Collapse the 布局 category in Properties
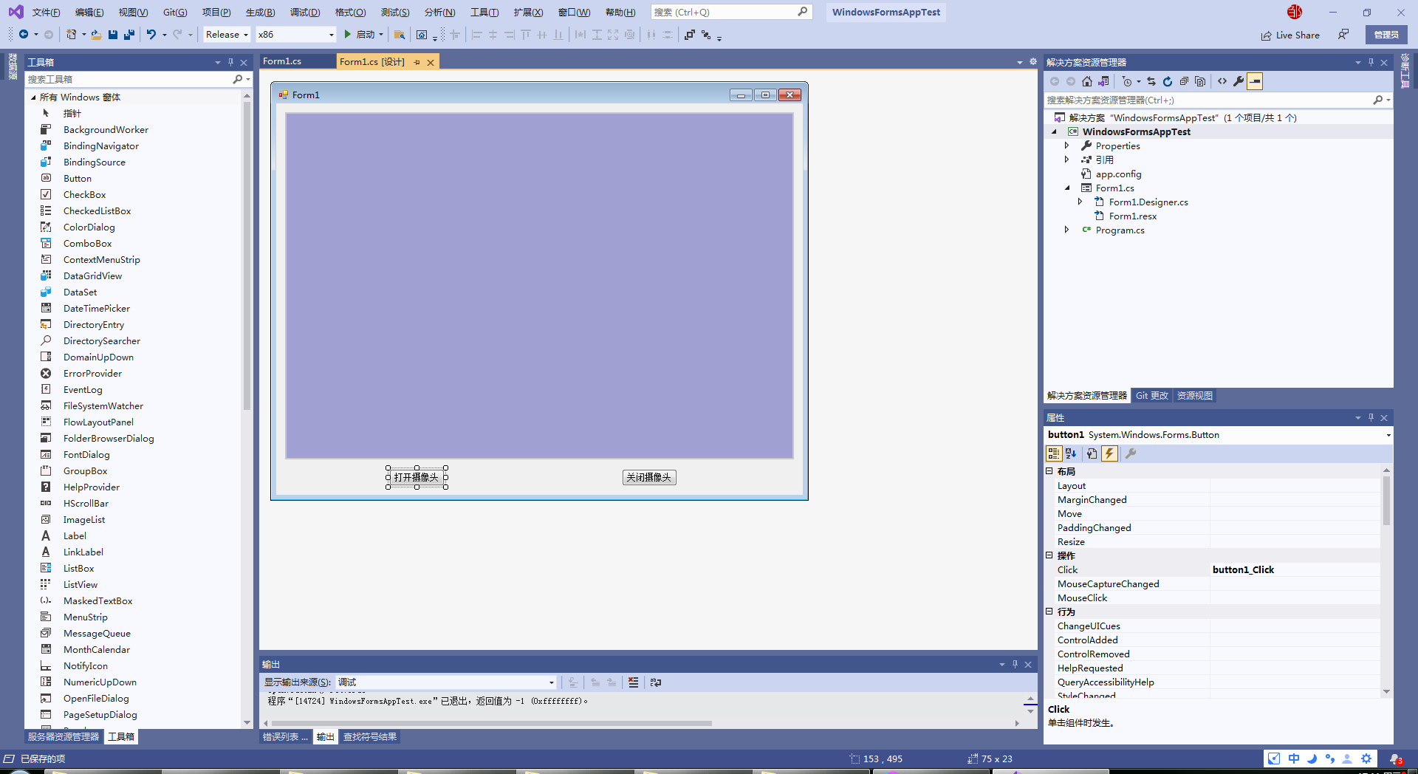The height and width of the screenshot is (774, 1418). pos(1049,471)
